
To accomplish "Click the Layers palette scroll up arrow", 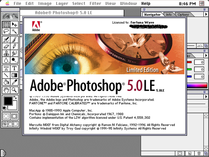I will [206, 116].
